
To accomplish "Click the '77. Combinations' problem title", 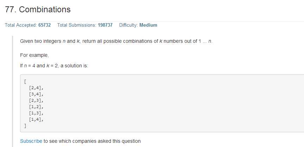I will pos(38,9).
